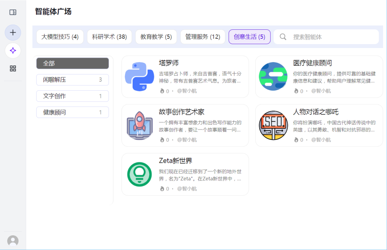
Task: Click 塔罗师 description starting 吉塔罗占卜师
Action: [x=200, y=77]
